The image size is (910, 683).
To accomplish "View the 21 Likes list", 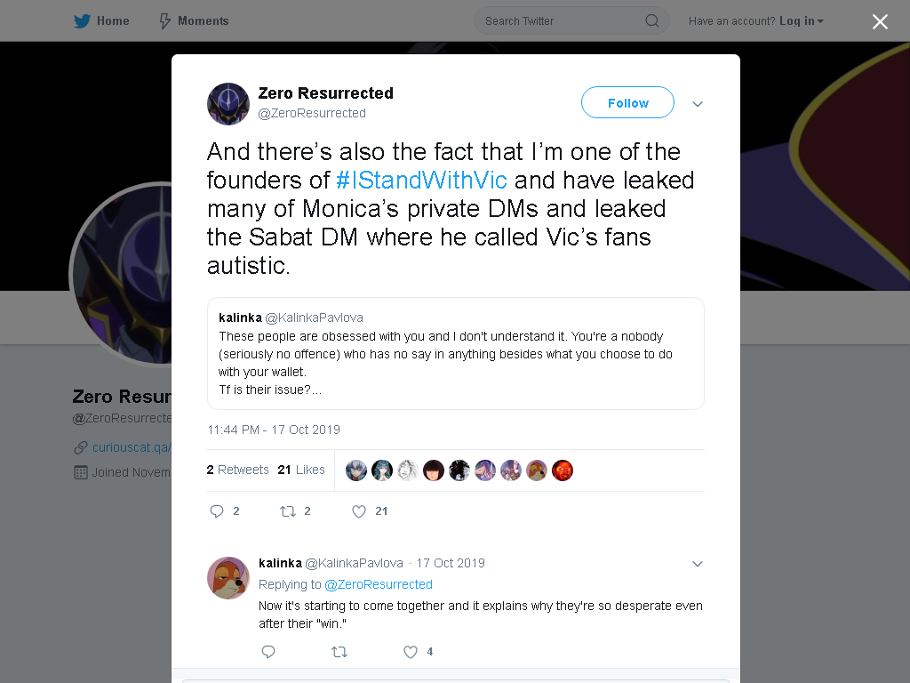I will (x=301, y=470).
